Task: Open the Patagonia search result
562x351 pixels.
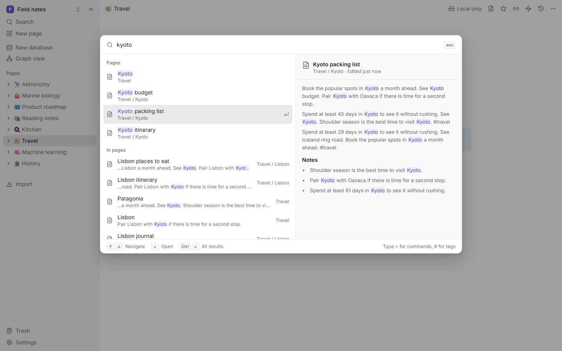Action: tap(198, 202)
